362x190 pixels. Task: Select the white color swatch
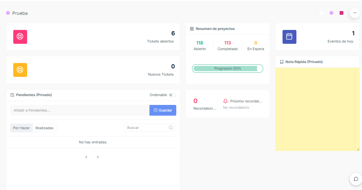pos(321,13)
